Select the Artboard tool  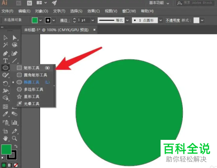(x=5, y=131)
